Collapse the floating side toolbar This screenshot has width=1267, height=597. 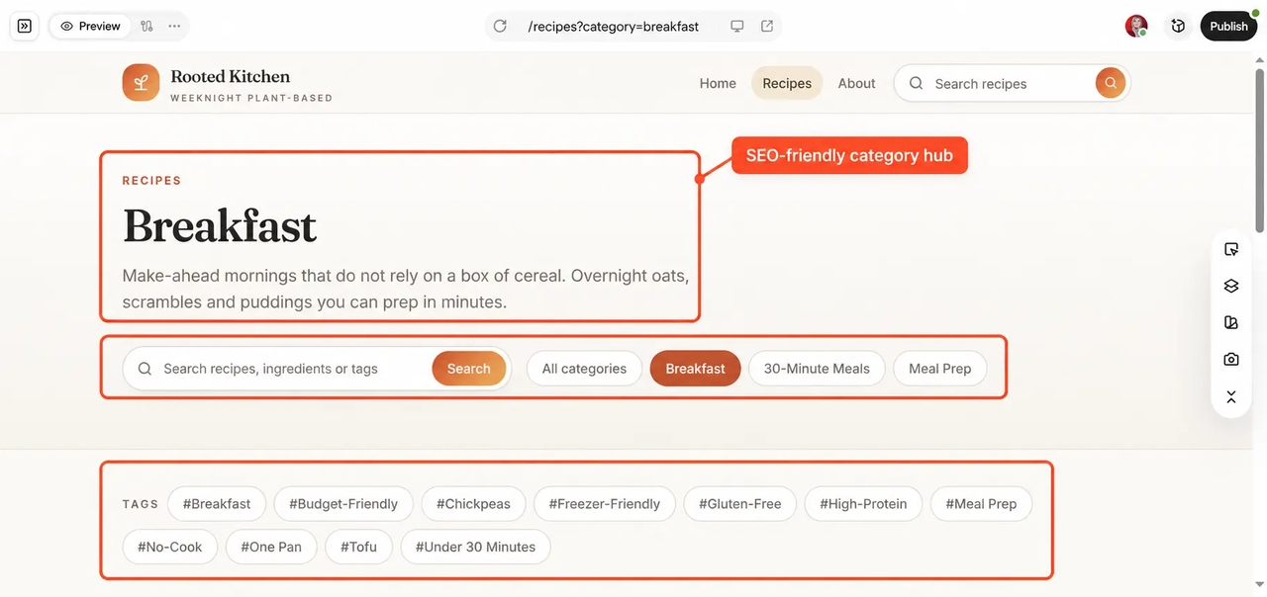(x=1231, y=396)
